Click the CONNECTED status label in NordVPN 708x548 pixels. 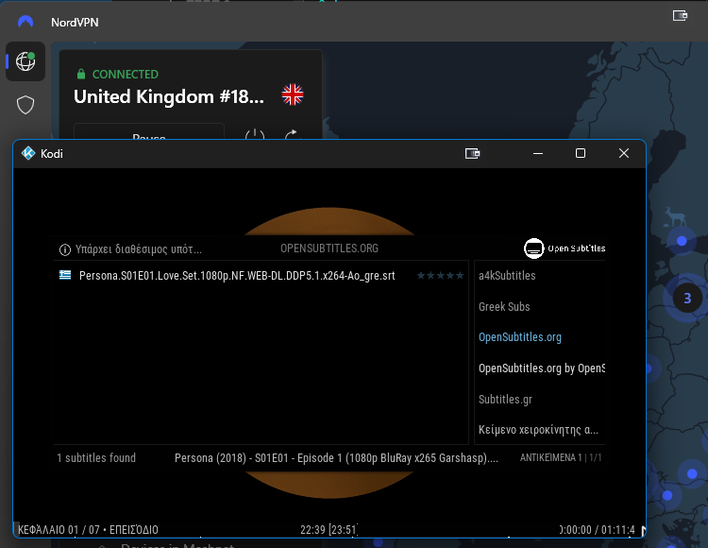pyautogui.click(x=125, y=74)
